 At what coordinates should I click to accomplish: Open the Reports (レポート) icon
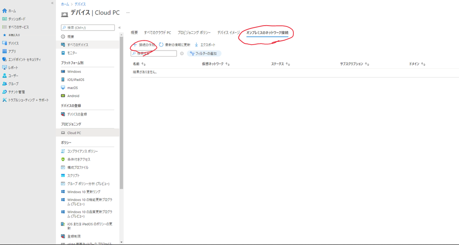pyautogui.click(x=5, y=68)
